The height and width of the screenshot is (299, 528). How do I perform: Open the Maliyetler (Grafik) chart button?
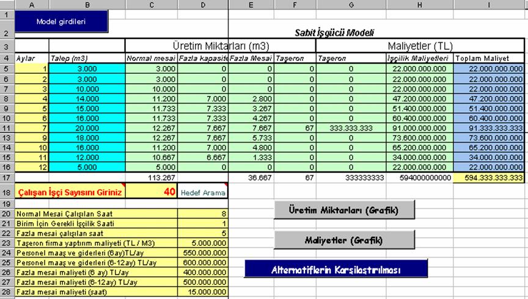pos(344,240)
